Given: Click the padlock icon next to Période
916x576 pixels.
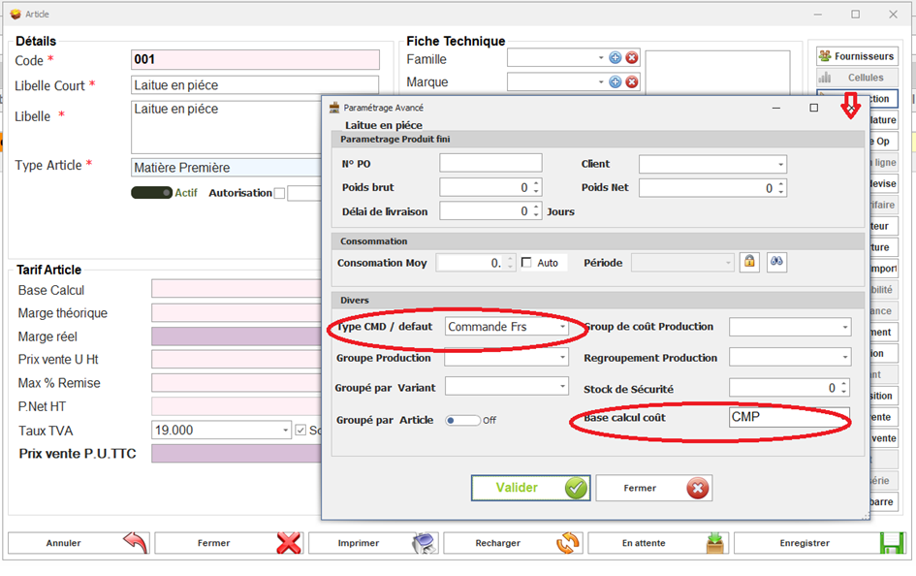Looking at the screenshot, I should pyautogui.click(x=749, y=262).
